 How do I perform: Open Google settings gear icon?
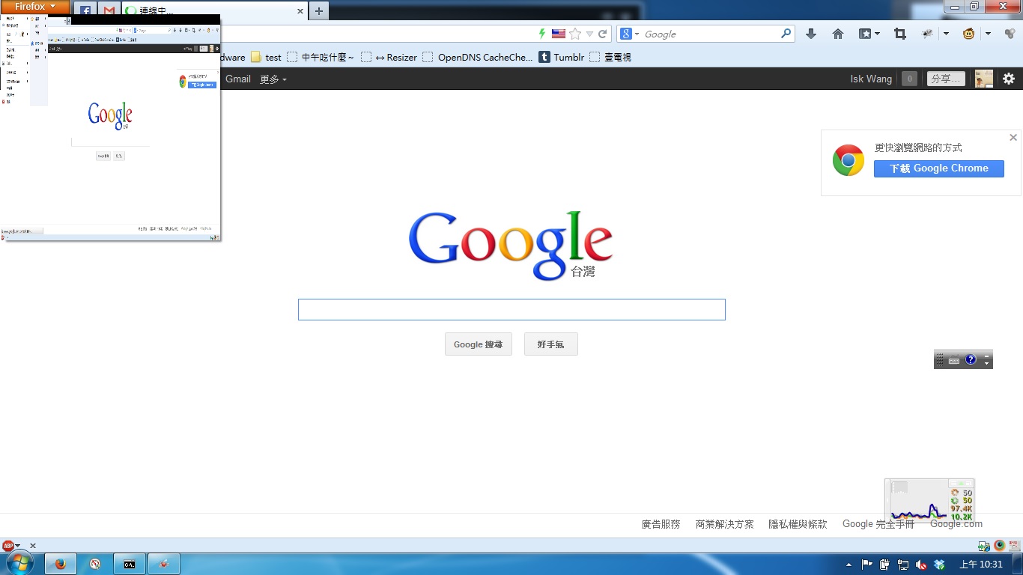(x=1009, y=79)
